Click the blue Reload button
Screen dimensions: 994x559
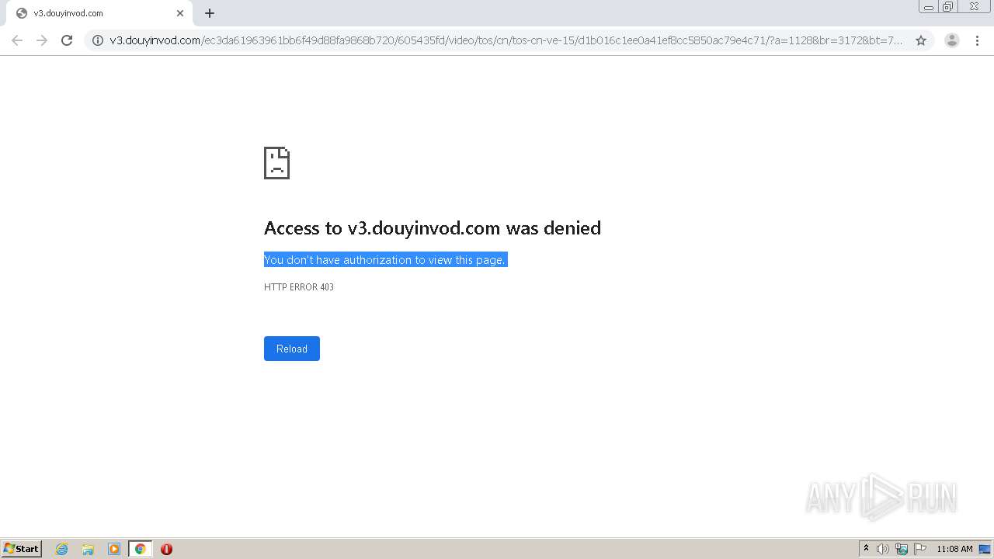(x=292, y=349)
